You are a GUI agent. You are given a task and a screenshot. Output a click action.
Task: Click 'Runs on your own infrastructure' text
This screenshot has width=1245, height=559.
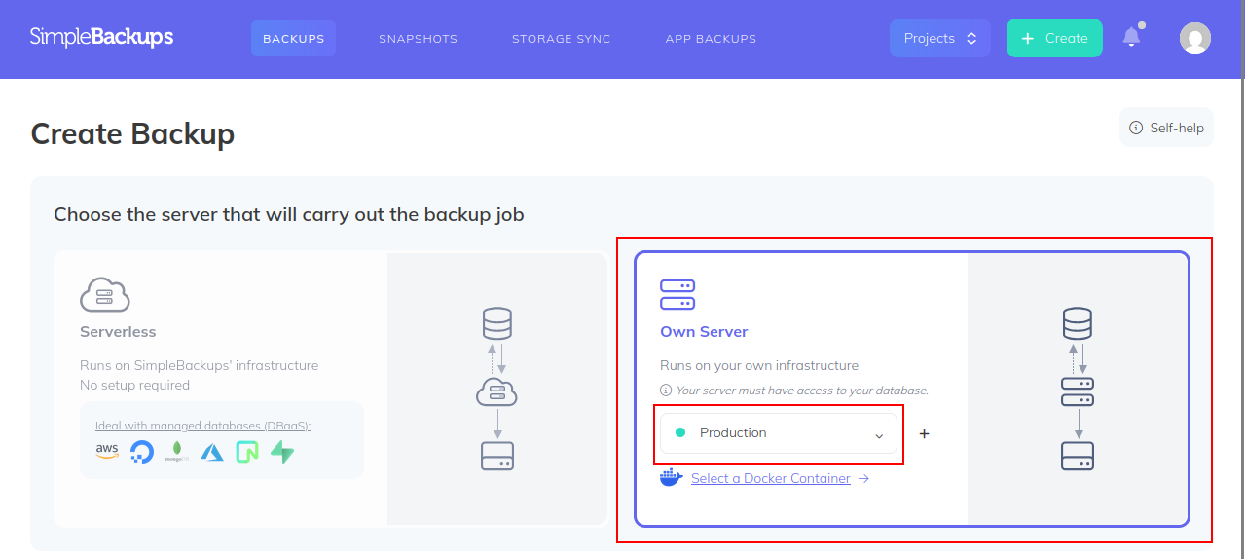[759, 366]
